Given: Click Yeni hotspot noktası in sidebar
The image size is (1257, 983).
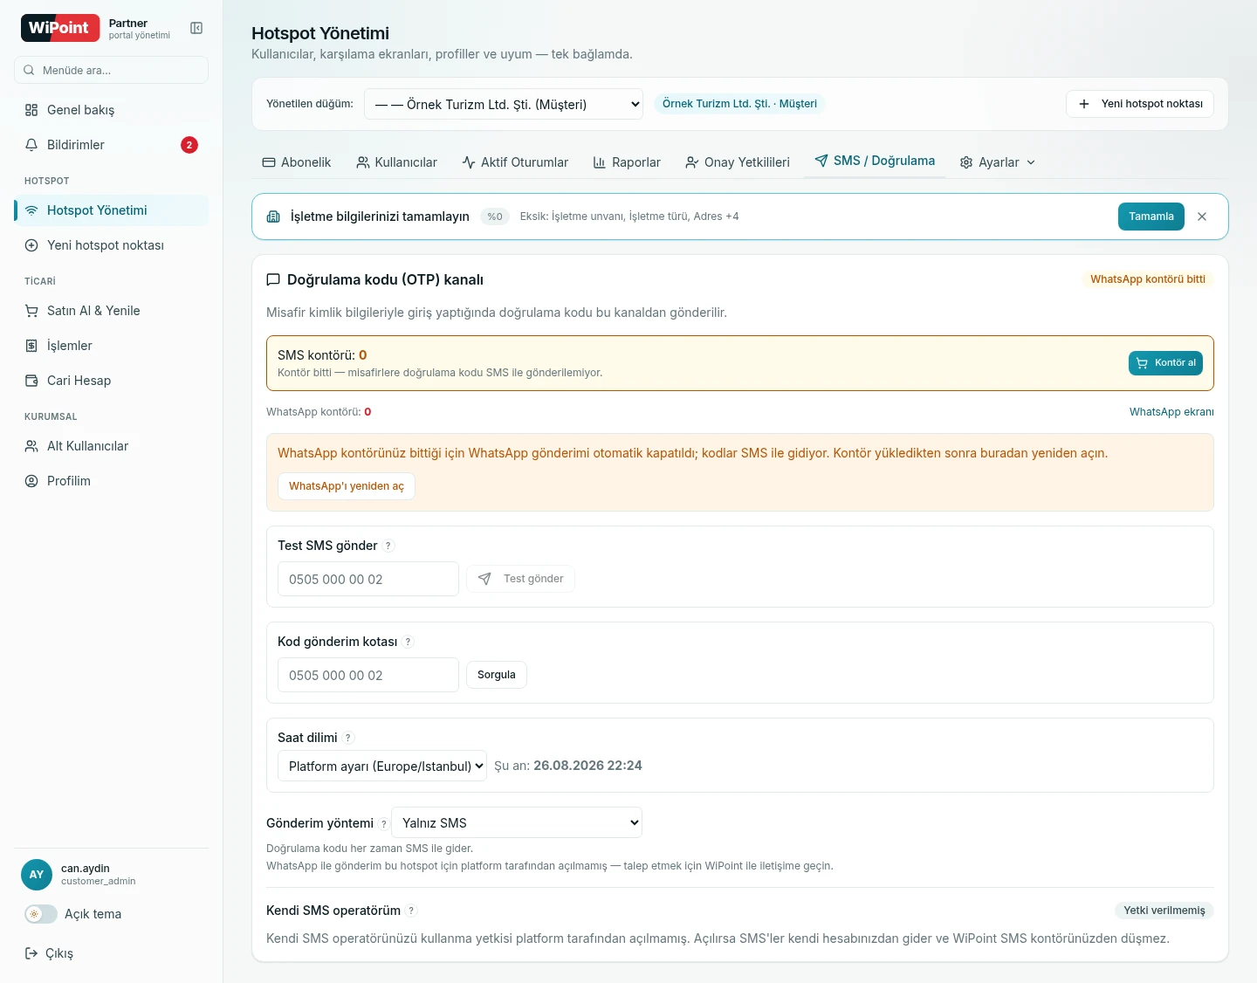Looking at the screenshot, I should point(112,245).
